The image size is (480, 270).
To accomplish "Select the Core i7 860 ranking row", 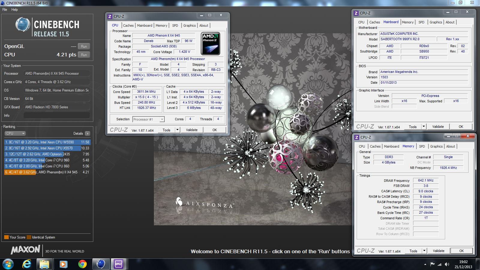I will click(x=47, y=166).
